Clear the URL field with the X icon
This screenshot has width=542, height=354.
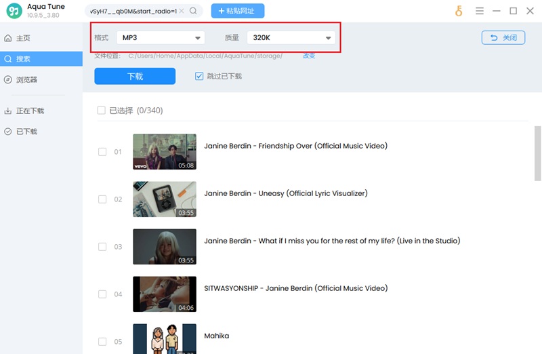(182, 11)
